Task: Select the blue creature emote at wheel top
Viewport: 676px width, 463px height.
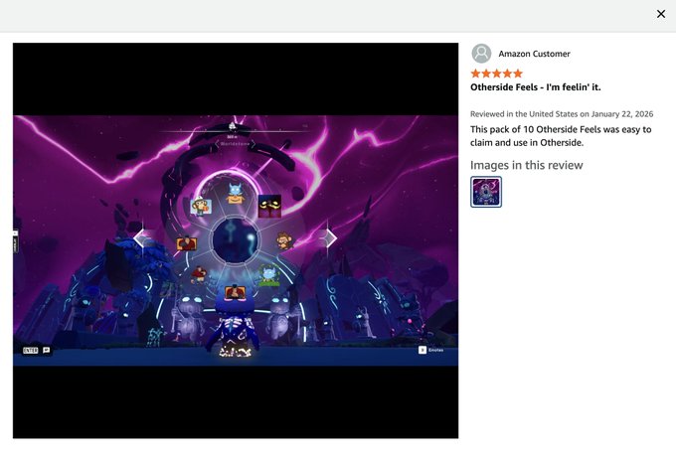Action: pos(235,194)
